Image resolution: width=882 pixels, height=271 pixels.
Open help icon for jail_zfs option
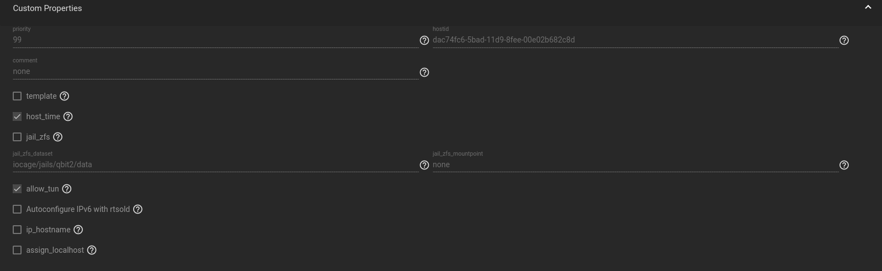[x=58, y=137]
